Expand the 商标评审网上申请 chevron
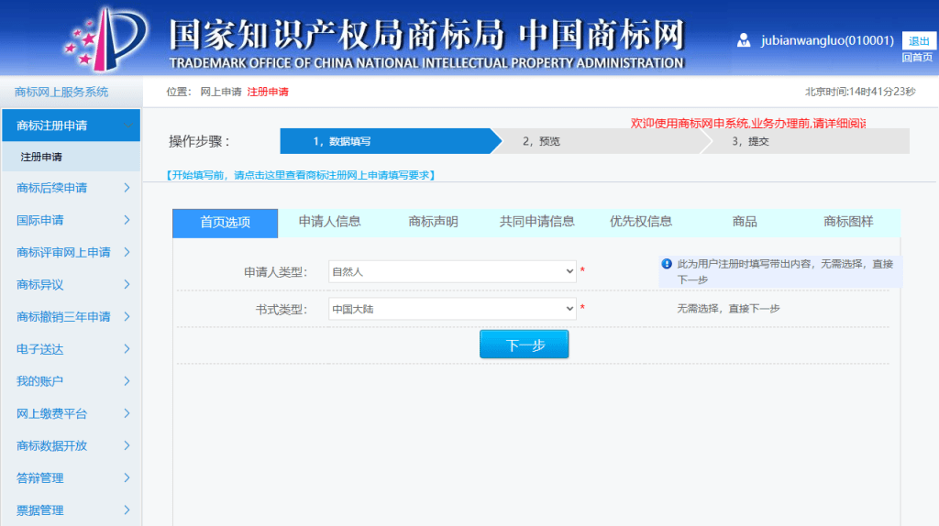Image resolution: width=939 pixels, height=526 pixels. pyautogui.click(x=127, y=253)
